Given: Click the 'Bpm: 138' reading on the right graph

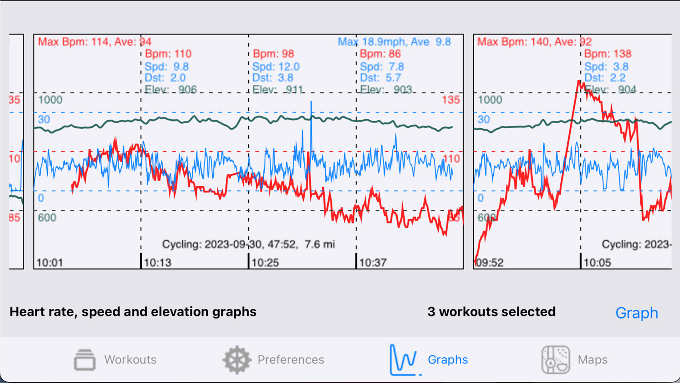Looking at the screenshot, I should click(x=608, y=54).
